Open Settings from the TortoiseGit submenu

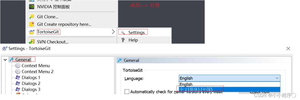pyautogui.click(x=144, y=33)
